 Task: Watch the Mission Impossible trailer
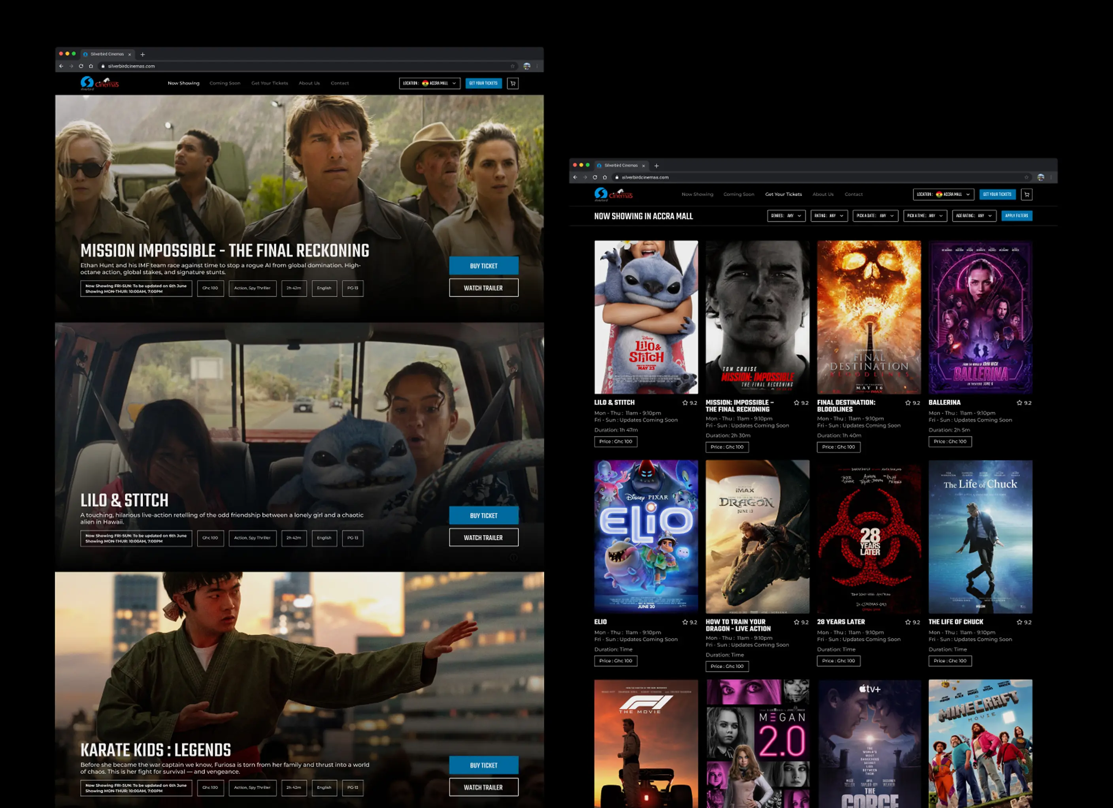point(484,288)
